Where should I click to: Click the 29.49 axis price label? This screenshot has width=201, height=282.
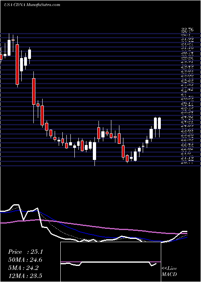click(x=188, y=67)
